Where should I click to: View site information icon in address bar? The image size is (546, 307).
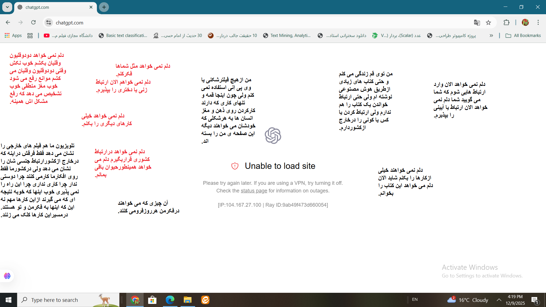[x=49, y=22]
